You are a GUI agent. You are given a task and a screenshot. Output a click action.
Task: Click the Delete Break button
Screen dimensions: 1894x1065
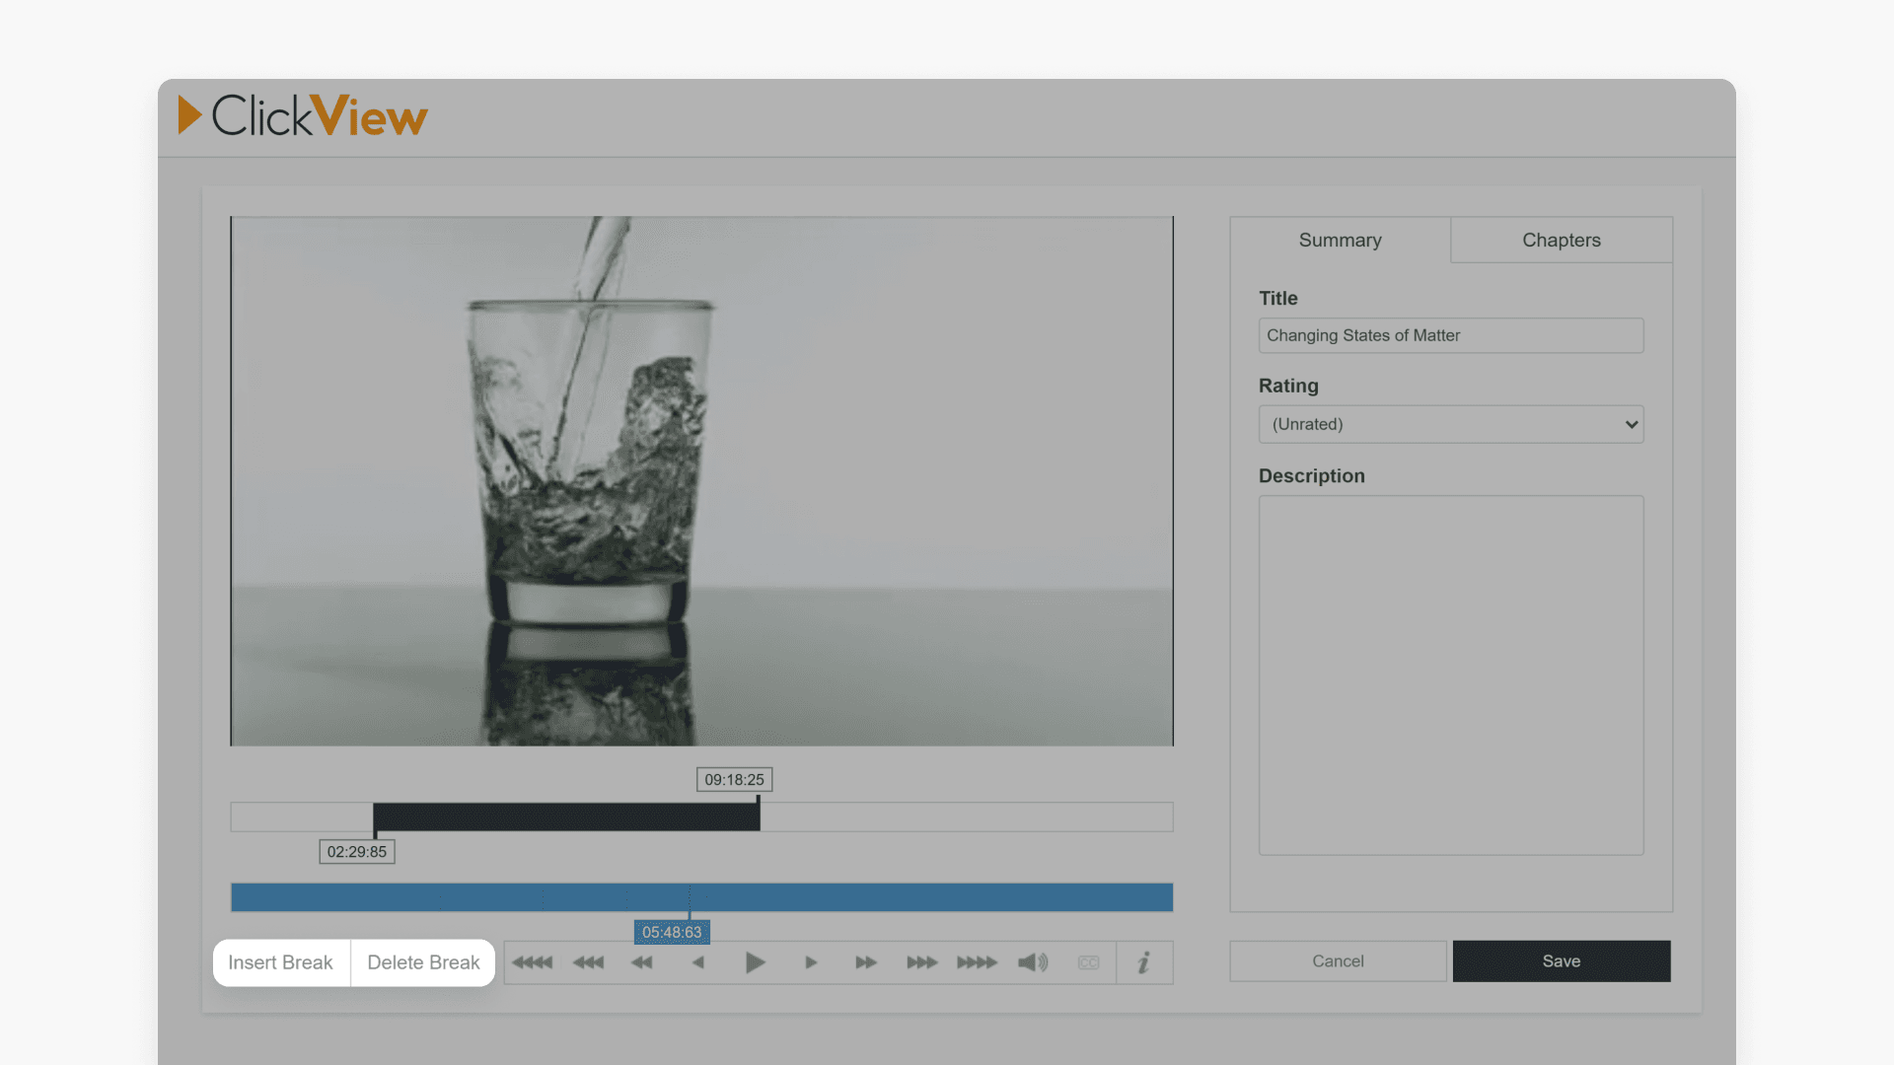pos(423,962)
